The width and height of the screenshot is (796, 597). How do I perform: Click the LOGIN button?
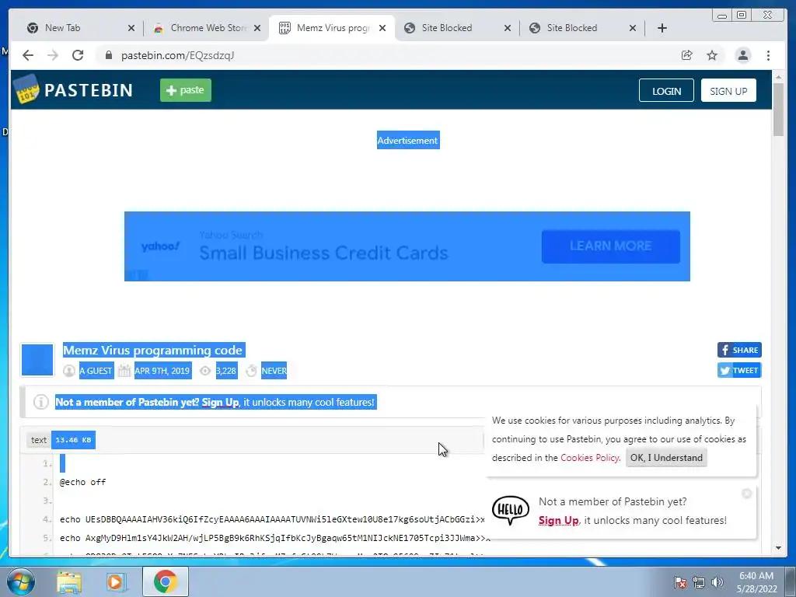(x=666, y=91)
